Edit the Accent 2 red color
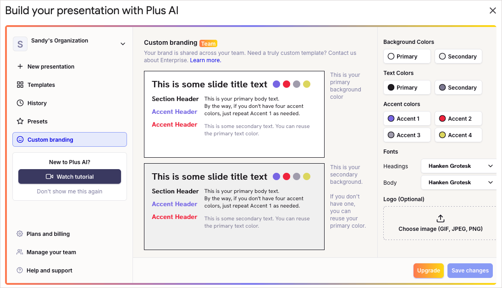 pos(458,118)
